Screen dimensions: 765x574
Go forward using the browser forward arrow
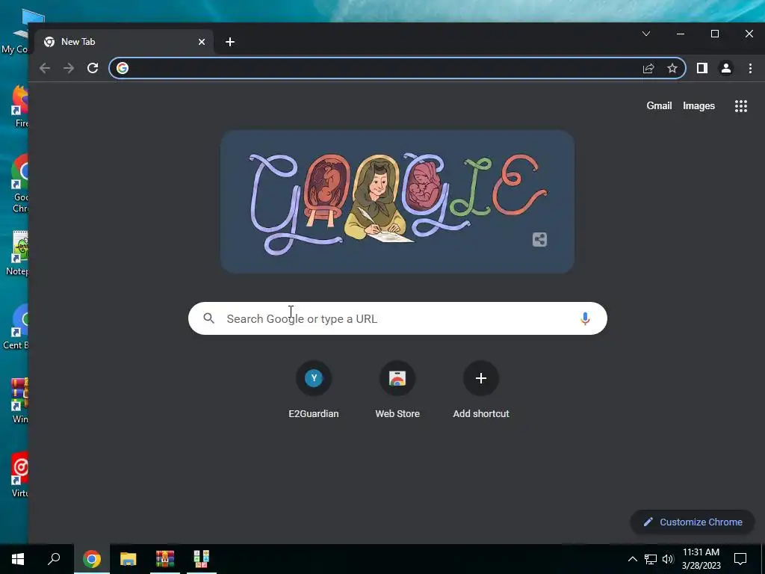[69, 68]
